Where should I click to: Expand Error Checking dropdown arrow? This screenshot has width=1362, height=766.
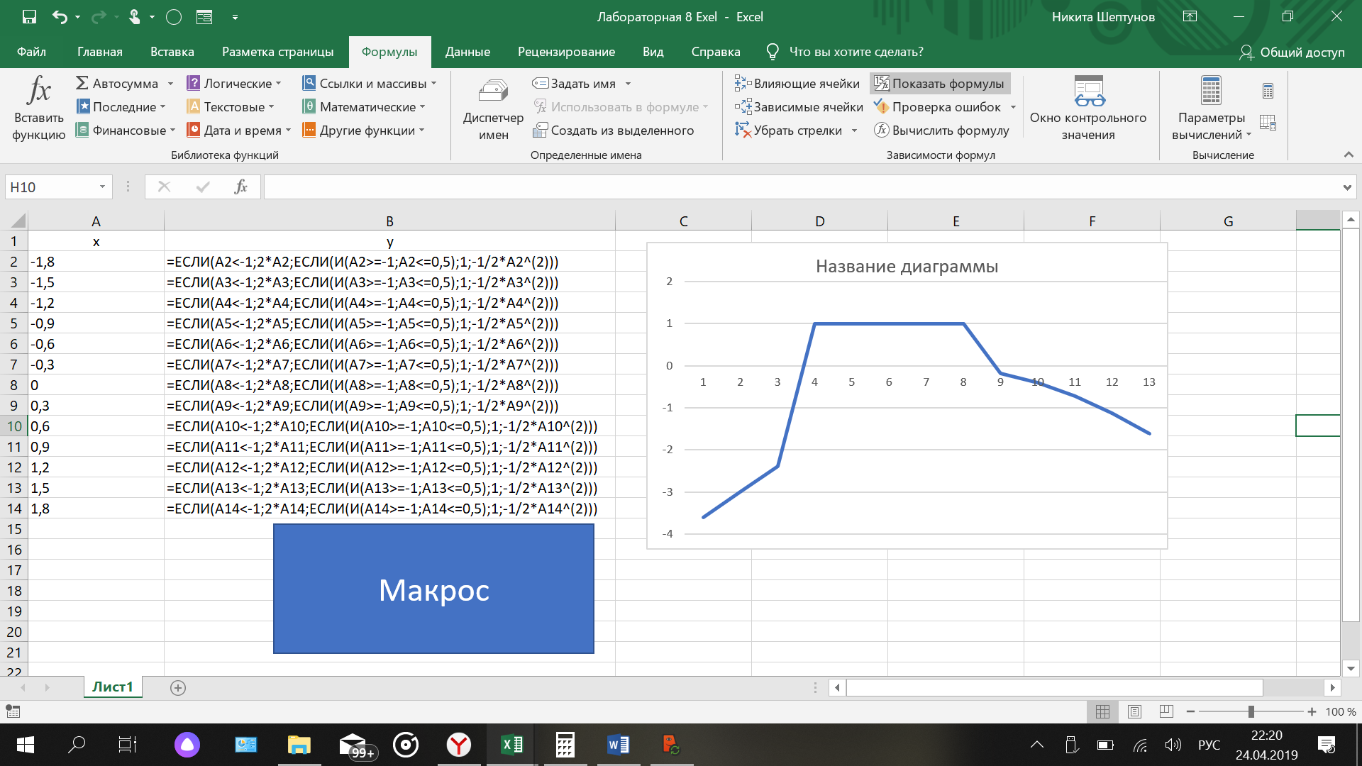1013,107
